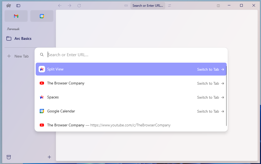Go forward using the right arrow
This screenshot has width=261, height=164.
tap(69, 6)
